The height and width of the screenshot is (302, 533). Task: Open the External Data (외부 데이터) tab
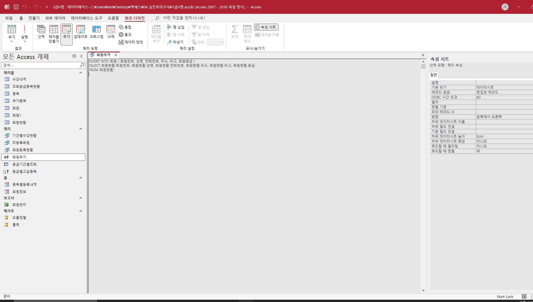(x=55, y=18)
